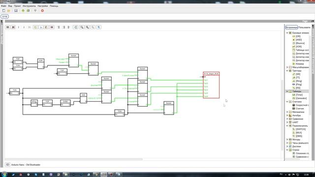Expand the Алгебра tree group

287,116
